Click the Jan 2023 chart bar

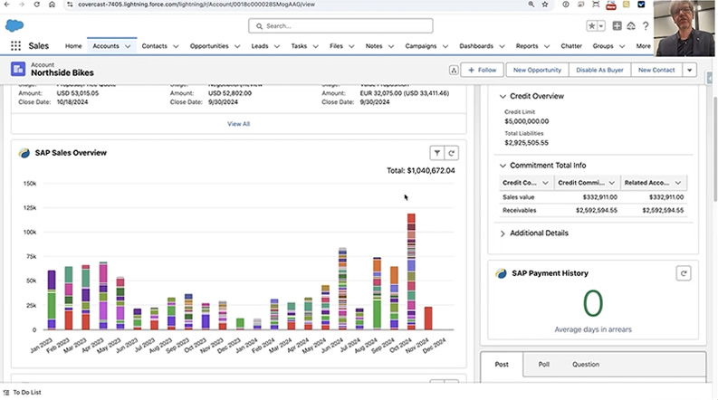coord(52,300)
